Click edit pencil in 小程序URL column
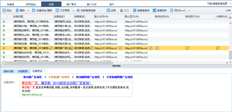The height and width of the screenshot is (112, 232). tap(218, 48)
